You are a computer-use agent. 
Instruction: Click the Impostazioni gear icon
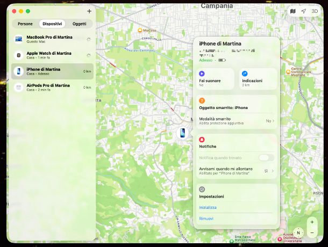click(202, 190)
